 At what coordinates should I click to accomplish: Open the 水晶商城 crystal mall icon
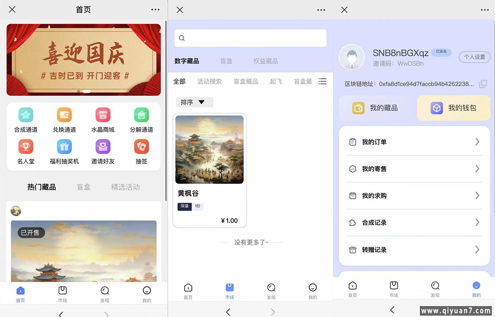click(103, 115)
